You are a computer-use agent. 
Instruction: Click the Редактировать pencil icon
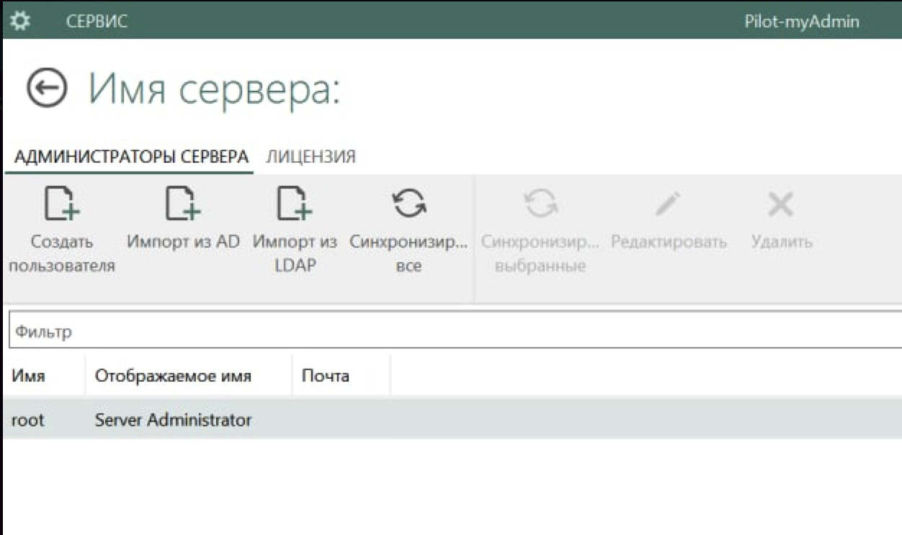668,204
